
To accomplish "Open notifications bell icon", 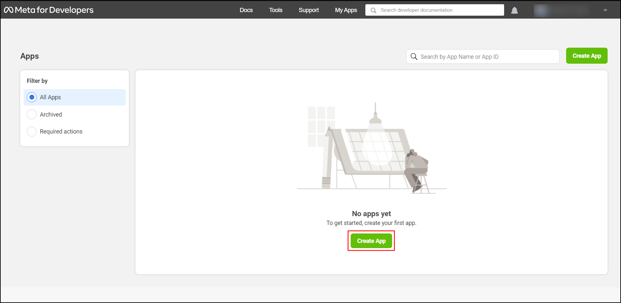I will (x=514, y=10).
